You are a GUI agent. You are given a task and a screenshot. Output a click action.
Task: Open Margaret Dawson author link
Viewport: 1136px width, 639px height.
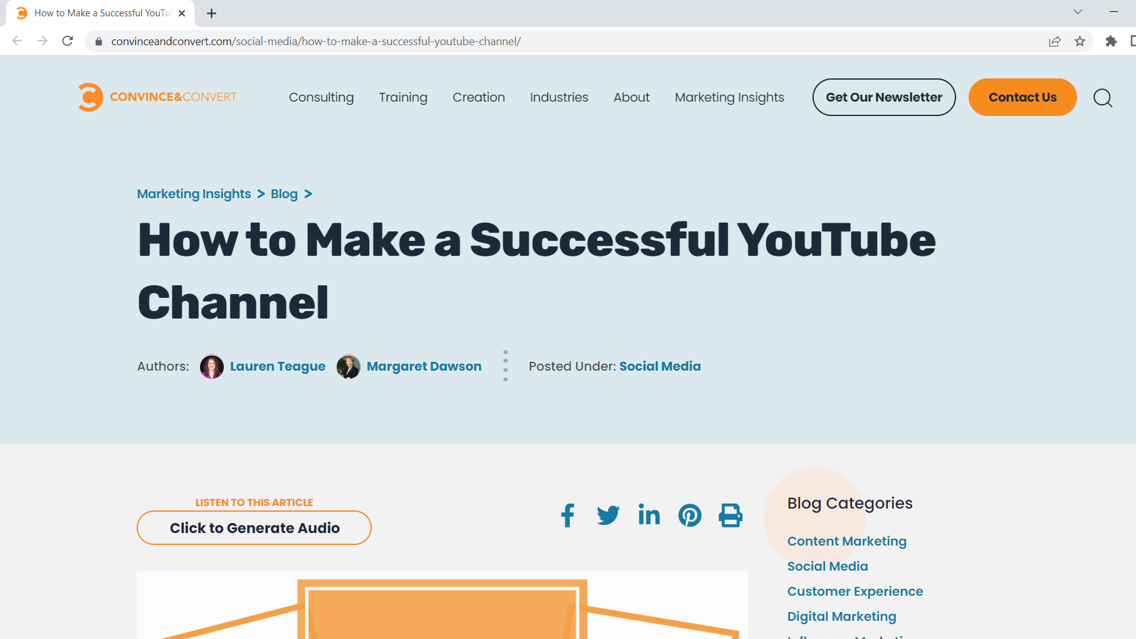pyautogui.click(x=424, y=366)
